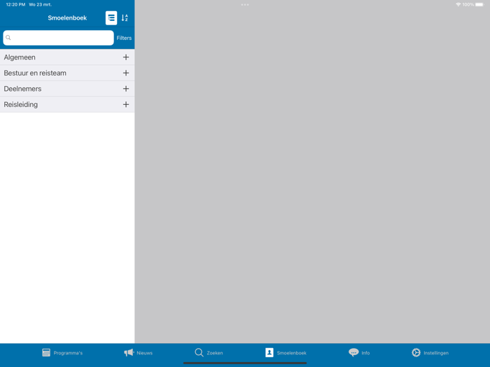Expand the Algemeen group with plus
Image resolution: width=490 pixels, height=367 pixels.
[x=126, y=57]
